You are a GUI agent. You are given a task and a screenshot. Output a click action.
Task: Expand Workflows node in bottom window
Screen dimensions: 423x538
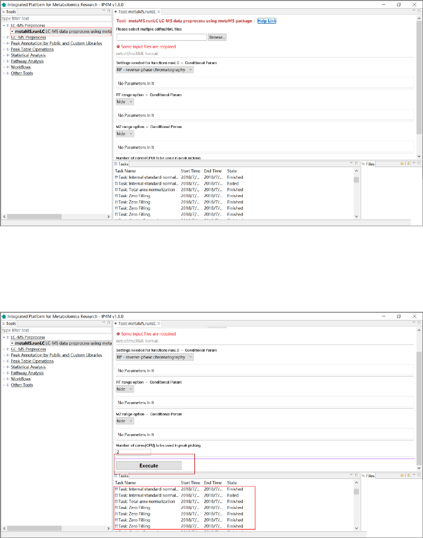(x=4, y=379)
